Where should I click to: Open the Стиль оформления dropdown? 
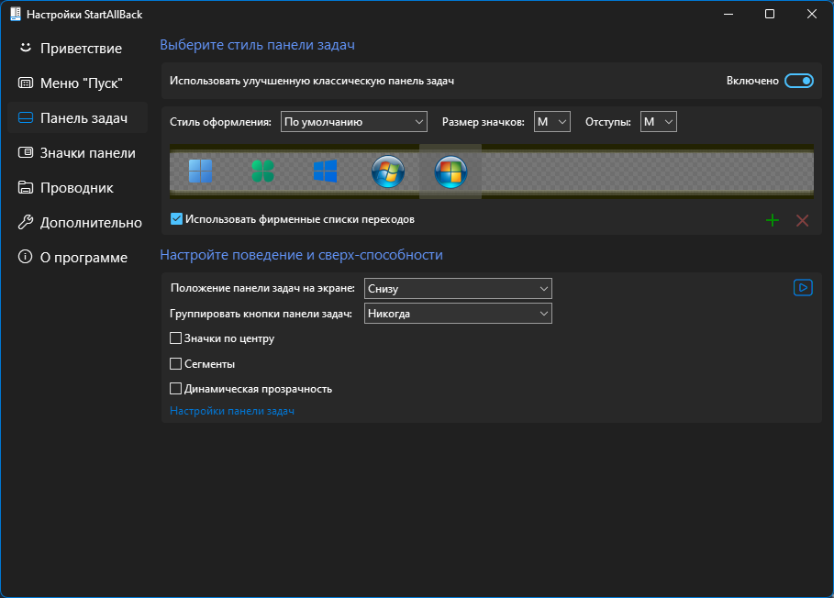pyautogui.click(x=354, y=122)
